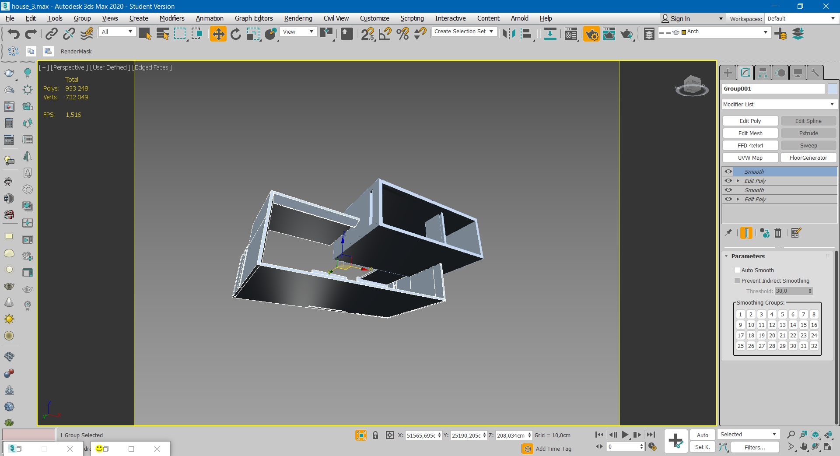This screenshot has width=840, height=456.
Task: Toggle visibility of lower Smooth modifier
Action: 728,190
